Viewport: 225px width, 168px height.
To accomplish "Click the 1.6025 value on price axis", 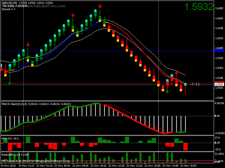I will click(219, 38).
